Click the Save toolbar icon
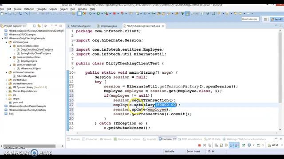Screen dimensions: 284x159 [x=10, y=13]
